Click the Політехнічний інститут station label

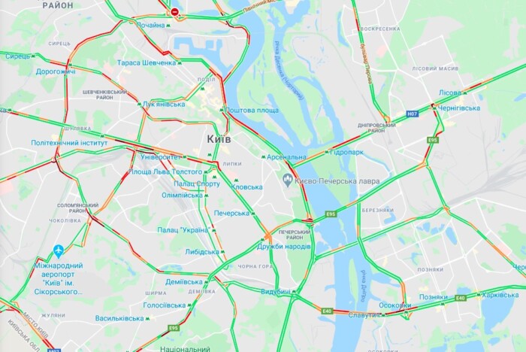[x=69, y=143]
